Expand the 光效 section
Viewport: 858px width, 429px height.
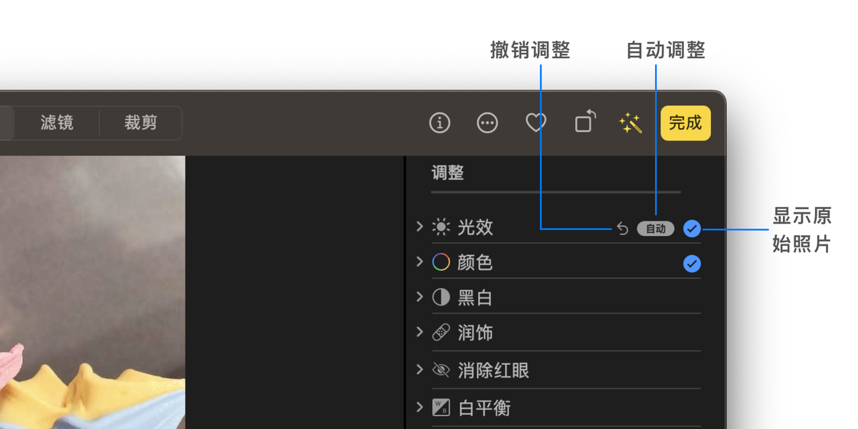420,227
